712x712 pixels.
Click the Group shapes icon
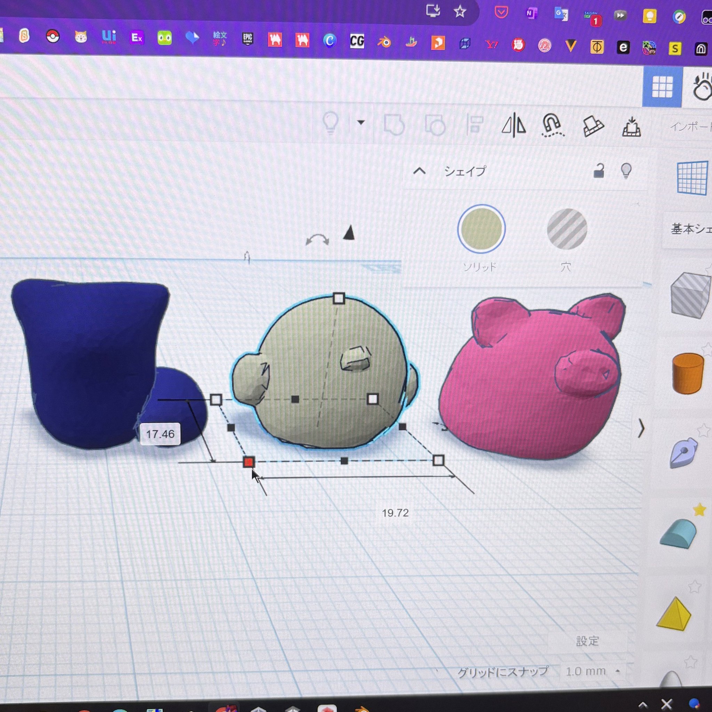pos(394,124)
